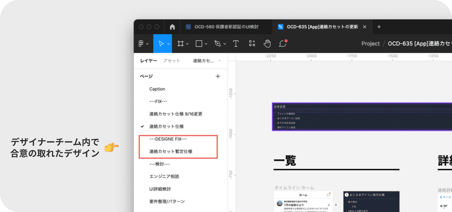Click the ページ section header
Viewport: 452px width, 212px height.
[146, 76]
